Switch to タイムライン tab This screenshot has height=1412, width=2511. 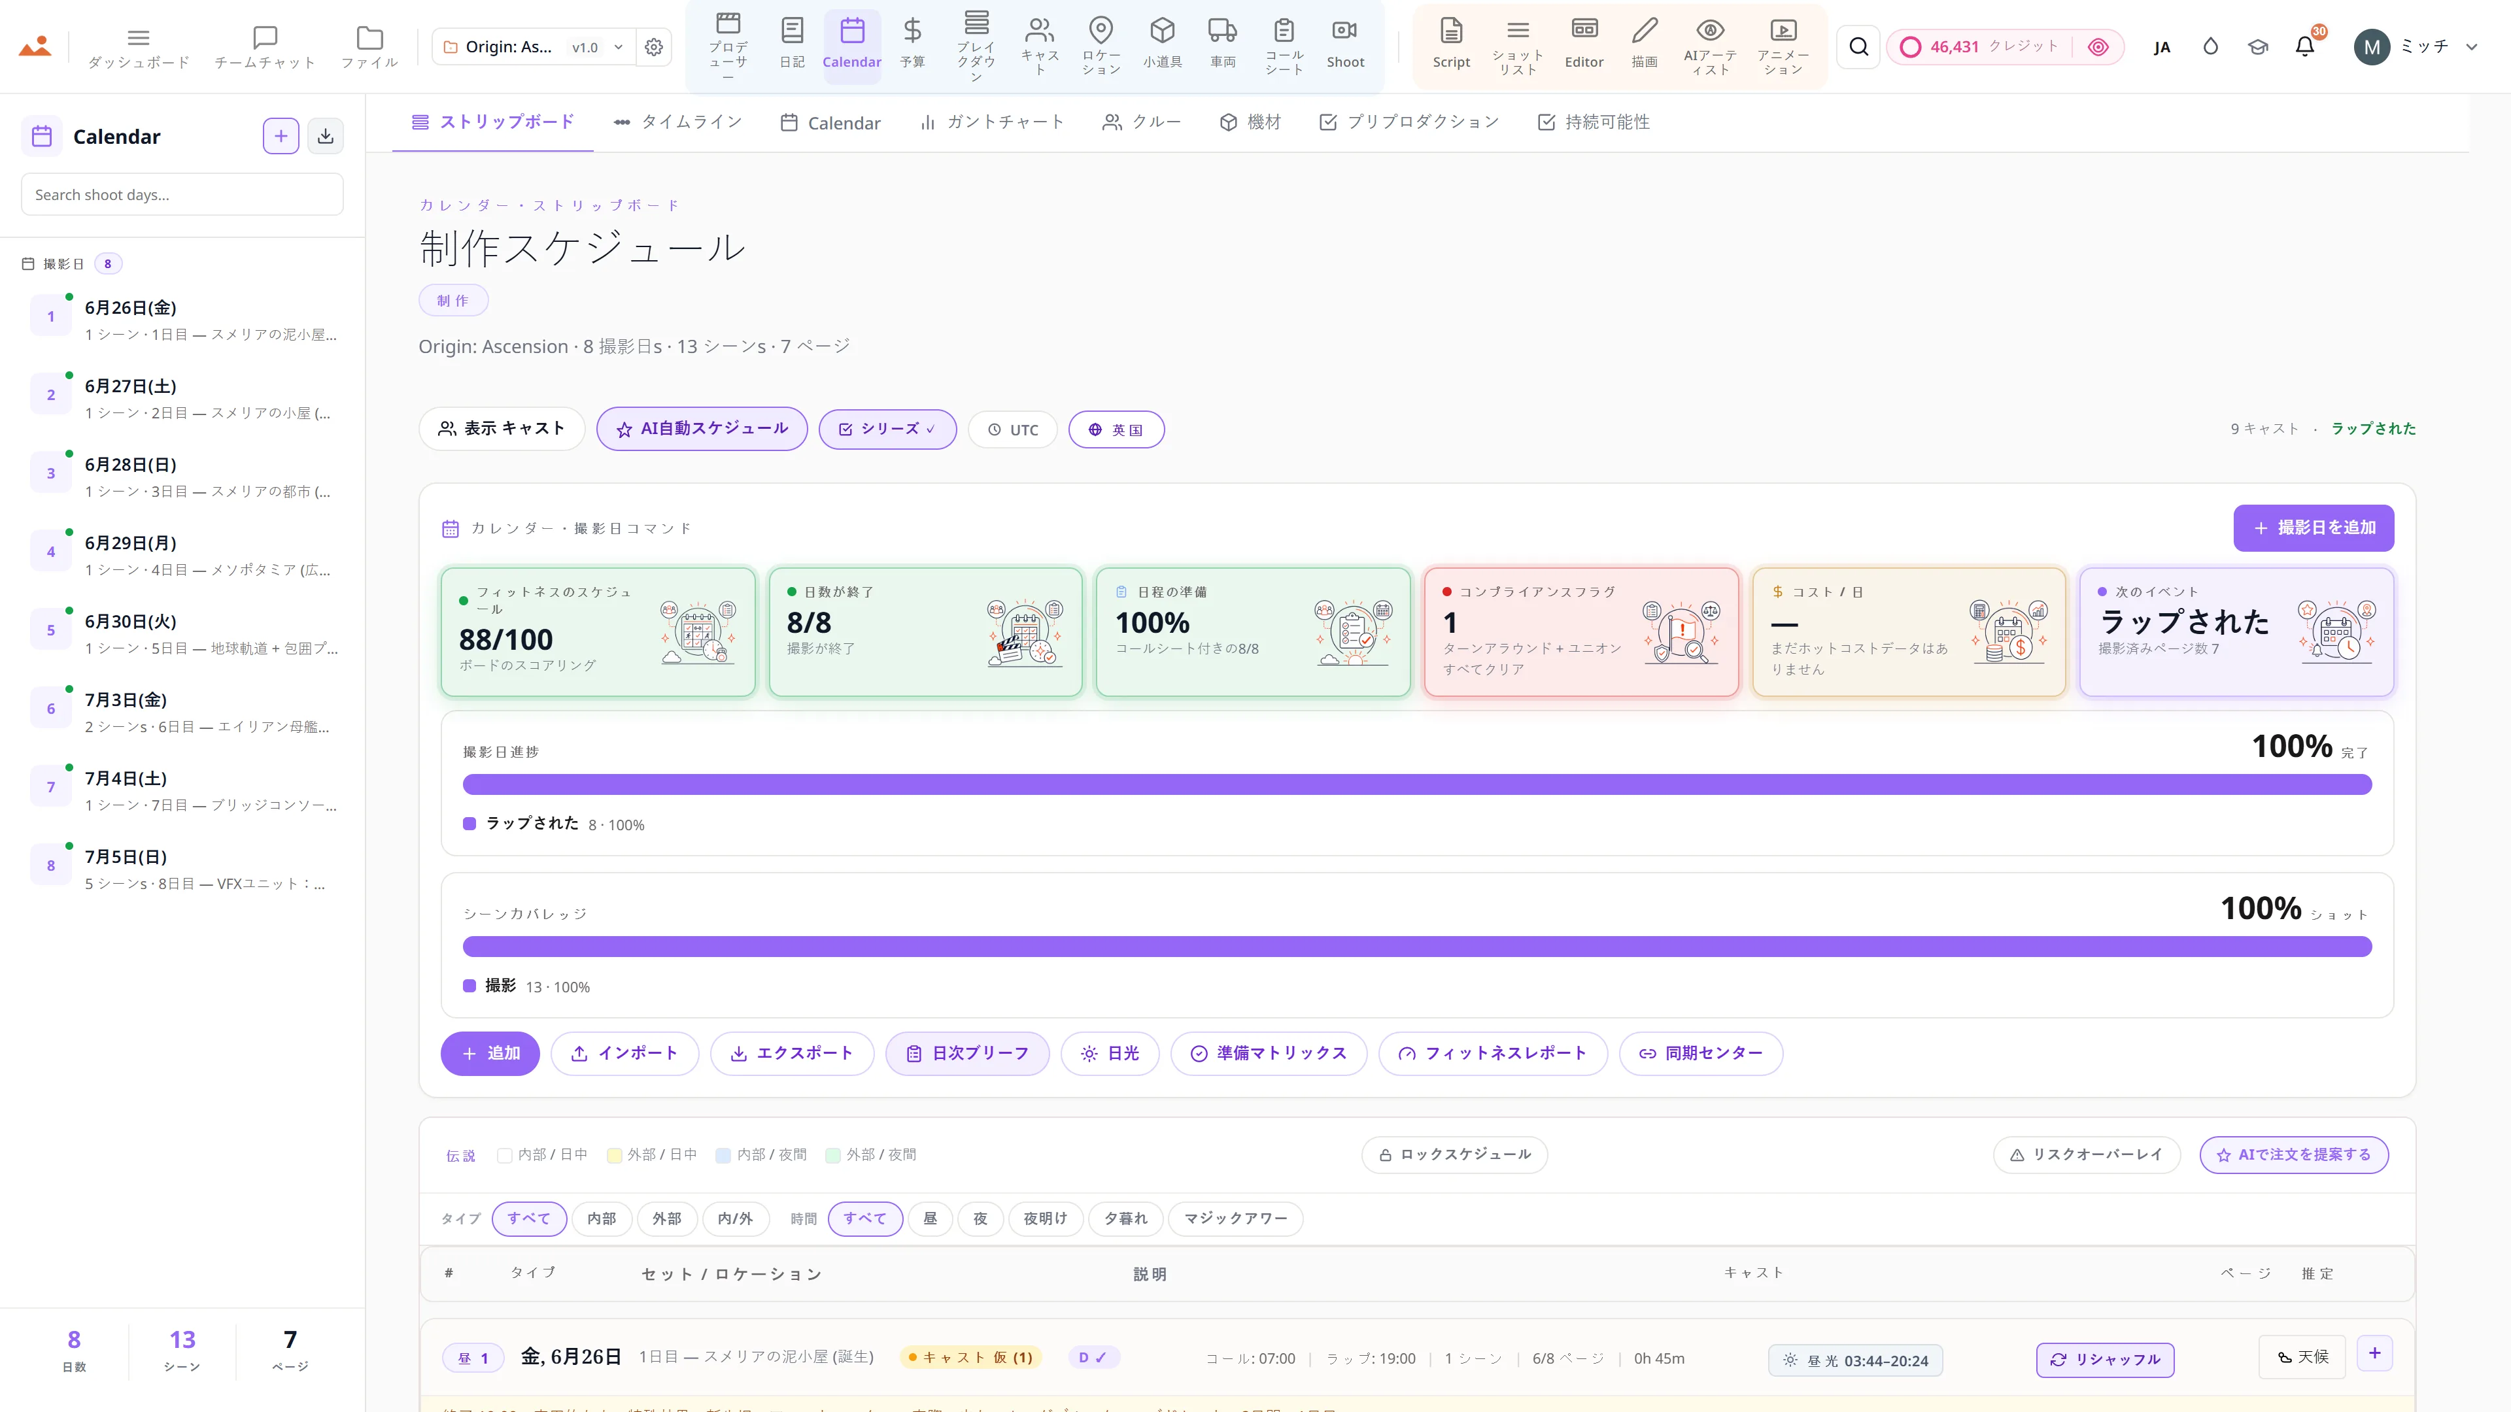(x=677, y=122)
